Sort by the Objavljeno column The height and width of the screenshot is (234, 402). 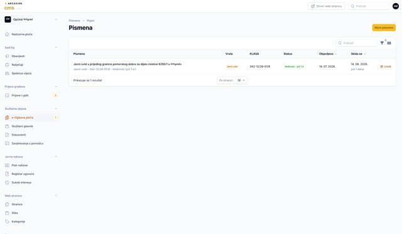pos(328,54)
